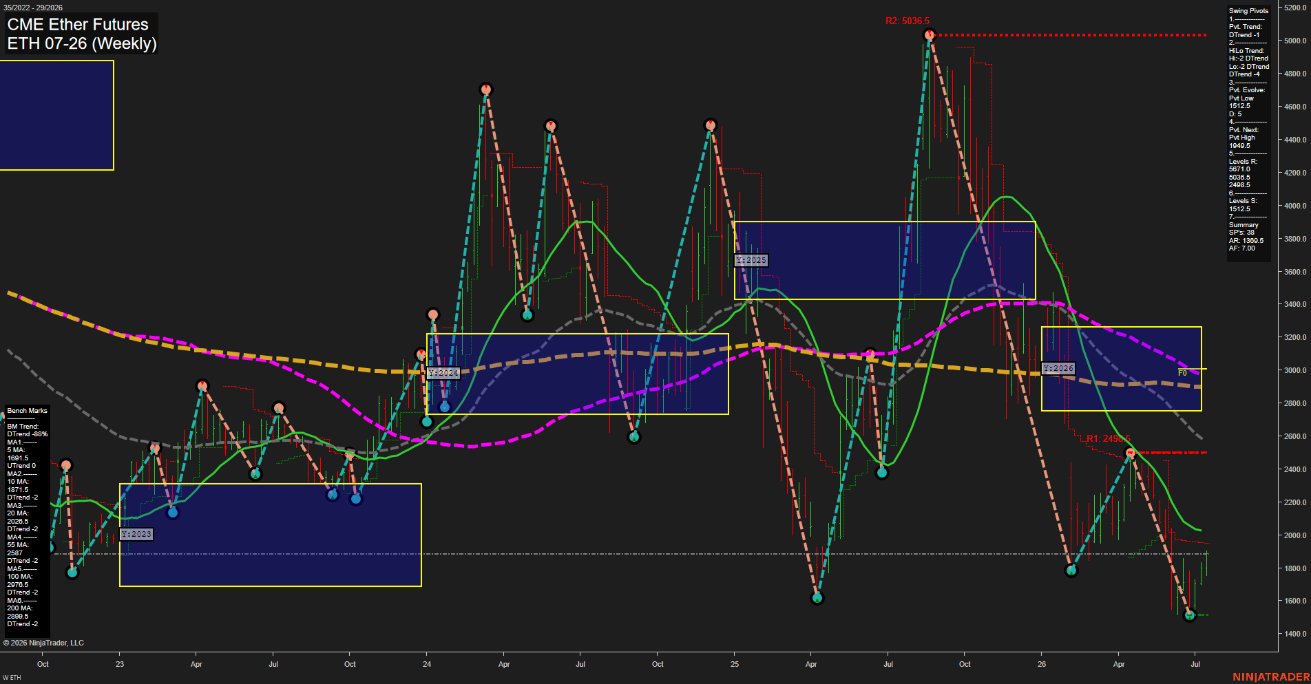Select the W ETH label in bottom corner

pyautogui.click(x=12, y=678)
